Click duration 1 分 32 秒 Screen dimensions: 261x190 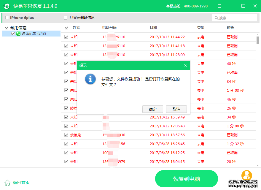tap(235, 144)
